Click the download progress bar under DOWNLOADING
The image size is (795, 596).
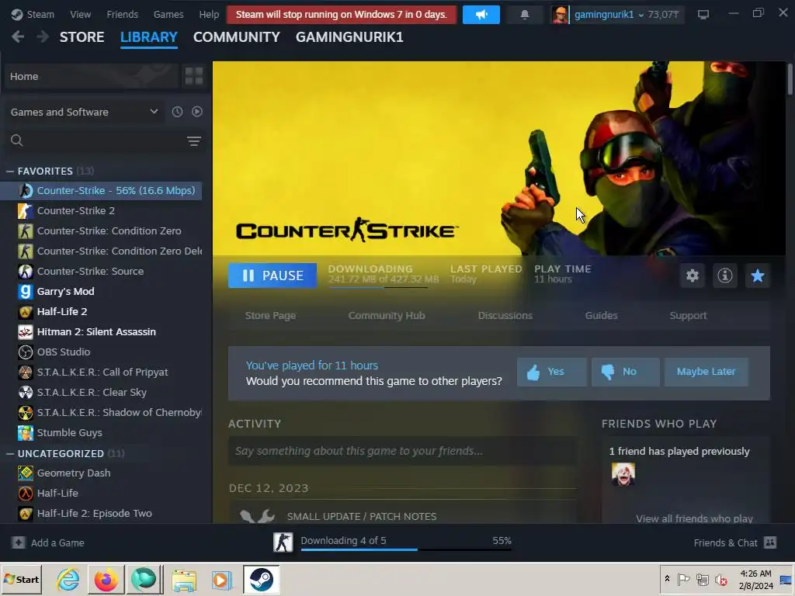pos(378,287)
